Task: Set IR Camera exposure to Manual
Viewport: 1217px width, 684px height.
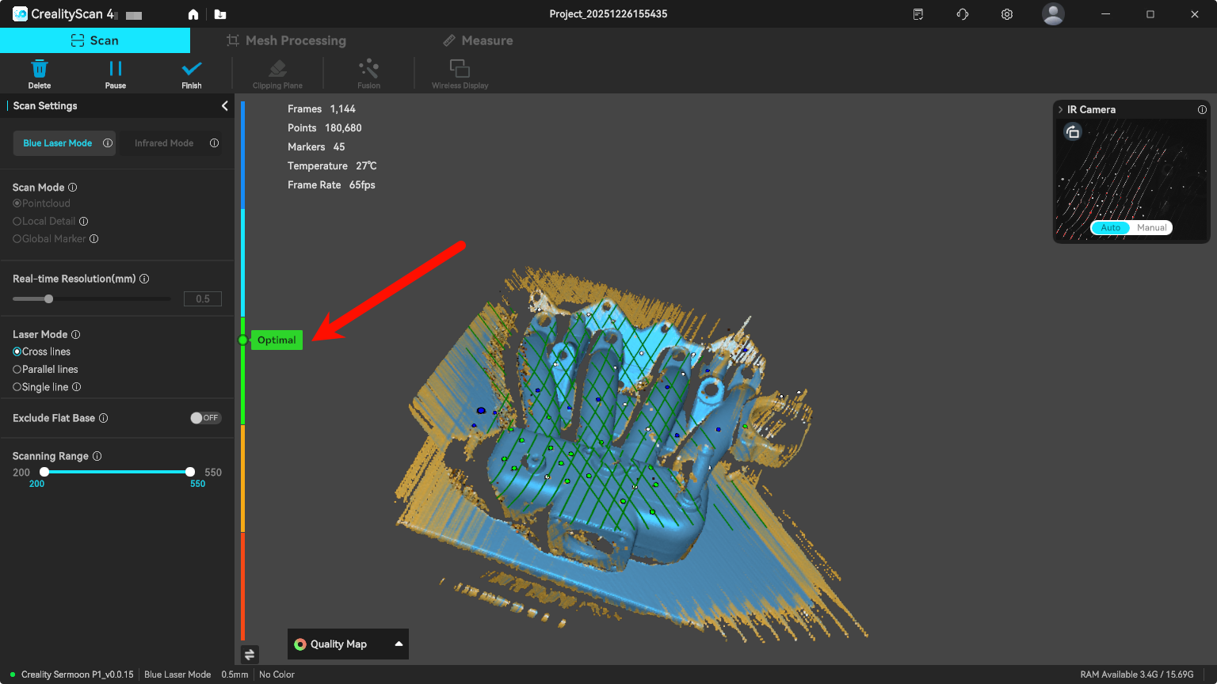Action: point(1151,228)
